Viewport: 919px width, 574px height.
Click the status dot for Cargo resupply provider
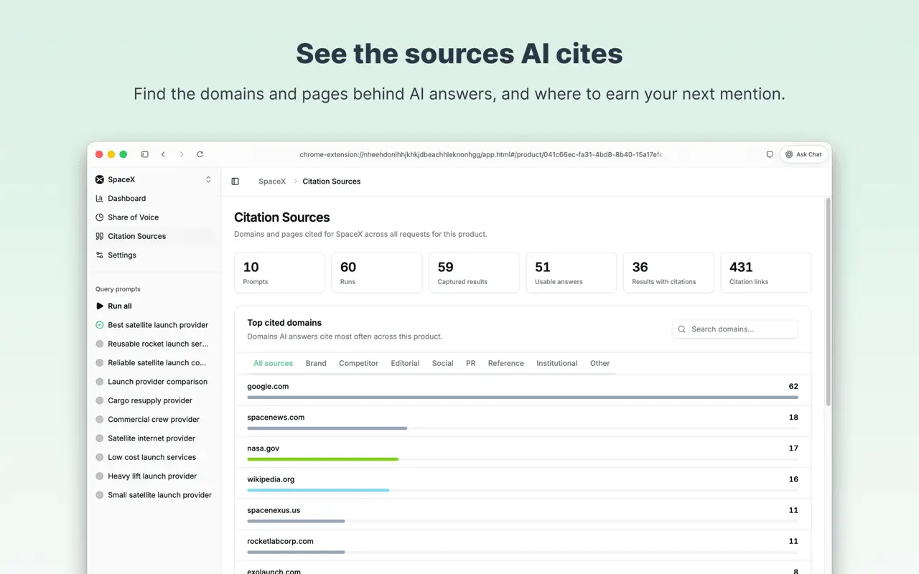(100, 400)
